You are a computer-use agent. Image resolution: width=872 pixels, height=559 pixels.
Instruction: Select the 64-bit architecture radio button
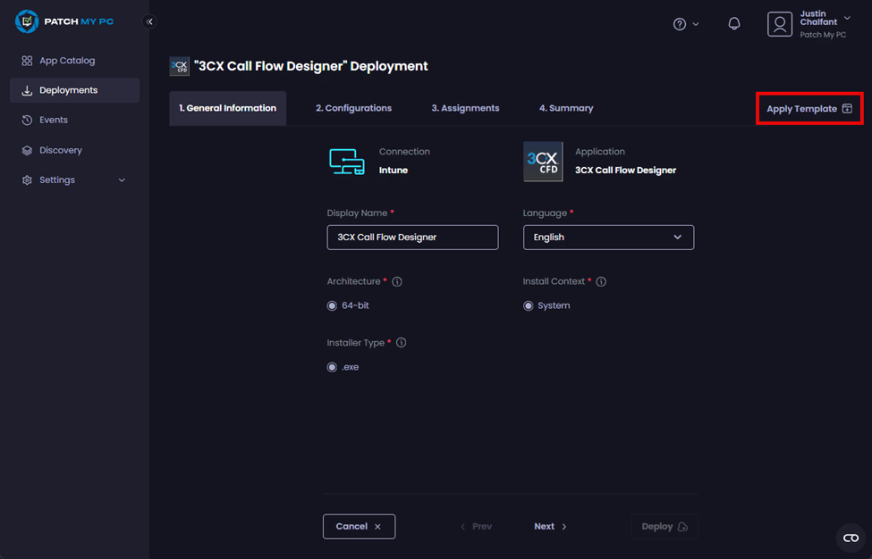pos(333,306)
